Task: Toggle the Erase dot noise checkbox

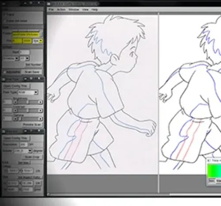Action: (5, 21)
